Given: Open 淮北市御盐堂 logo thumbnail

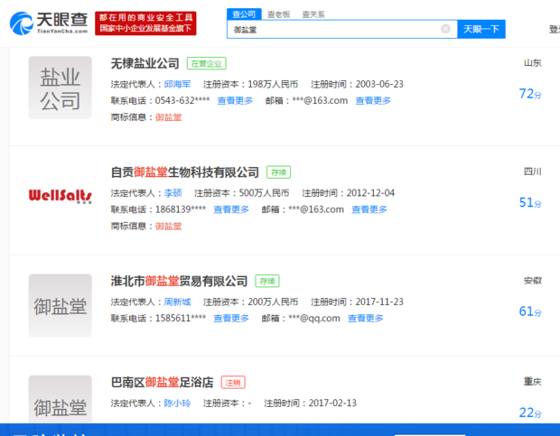Looking at the screenshot, I should coord(60,305).
